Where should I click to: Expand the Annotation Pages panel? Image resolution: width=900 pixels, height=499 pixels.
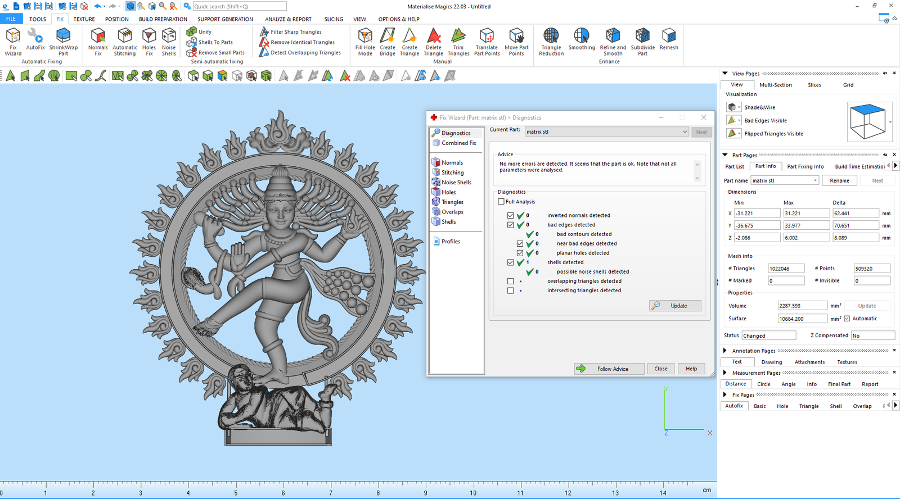pos(725,351)
